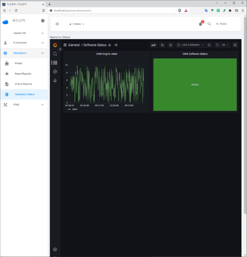
Task: Select the Employees person icon
Action: (x=5, y=43)
